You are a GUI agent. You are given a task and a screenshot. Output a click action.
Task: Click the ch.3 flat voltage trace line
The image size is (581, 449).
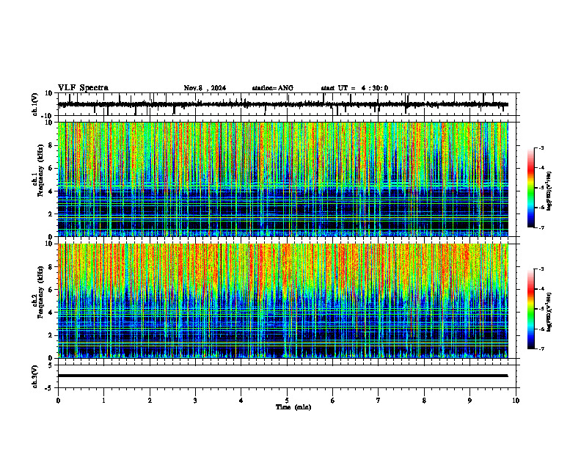click(283, 376)
